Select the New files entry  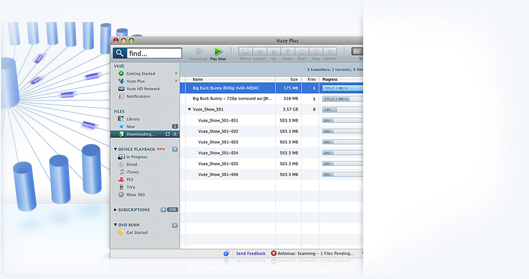click(x=131, y=127)
